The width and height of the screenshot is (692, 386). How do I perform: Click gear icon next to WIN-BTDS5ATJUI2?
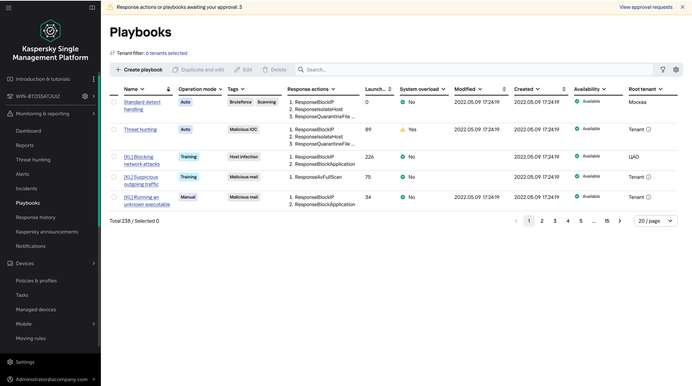(x=85, y=96)
